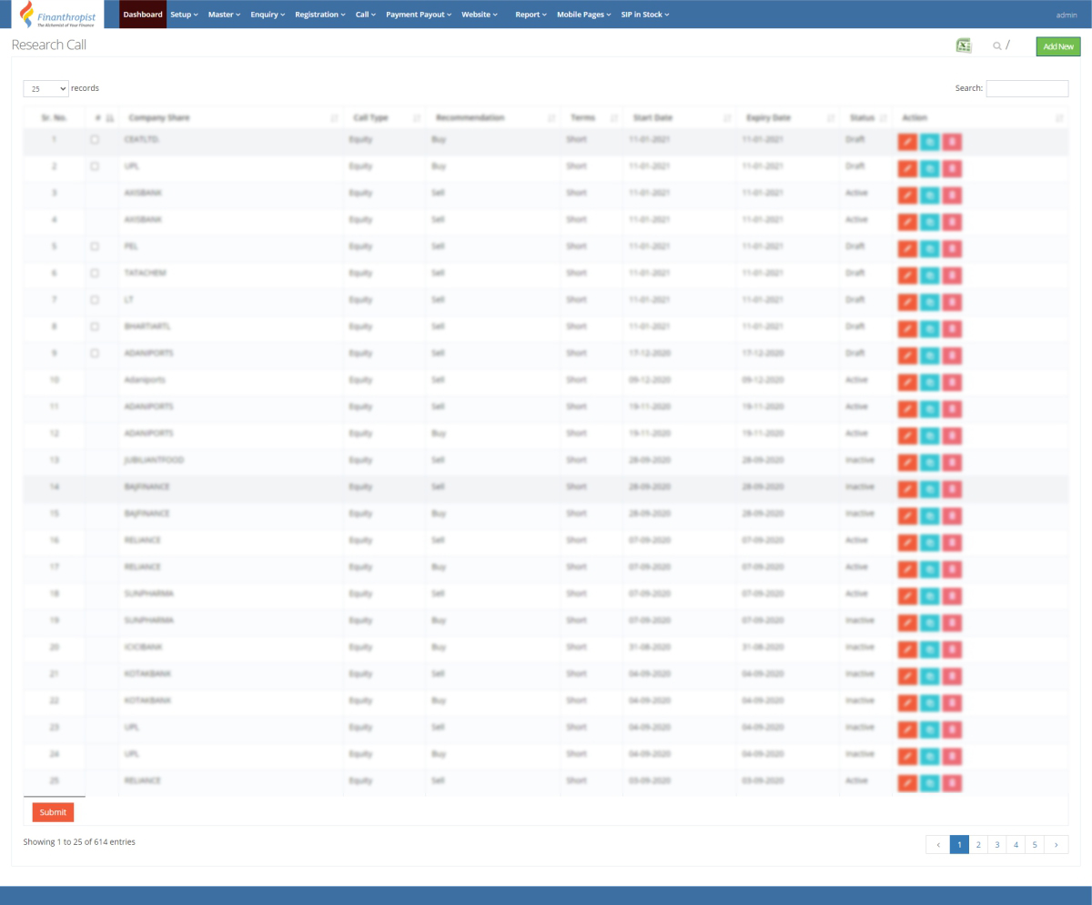The width and height of the screenshot is (1092, 905).
Task: Toggle the checkbox for the LT row
Action: point(95,299)
